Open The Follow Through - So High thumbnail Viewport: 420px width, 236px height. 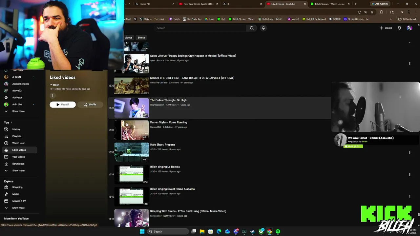click(131, 108)
